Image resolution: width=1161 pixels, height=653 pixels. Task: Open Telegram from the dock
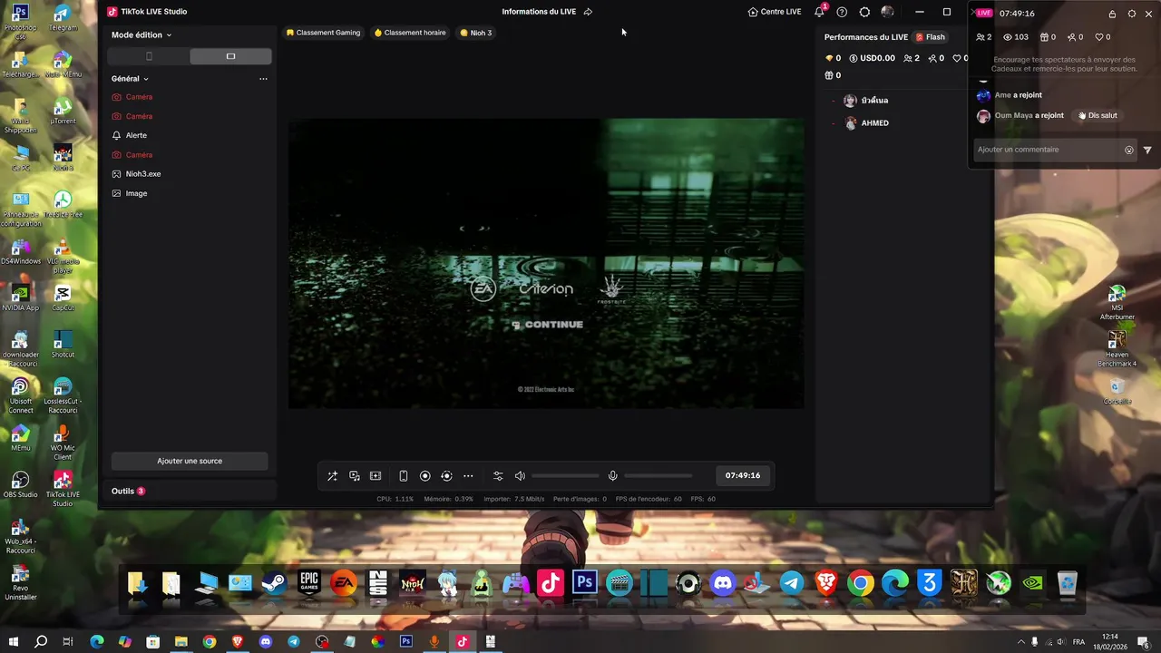point(792,583)
